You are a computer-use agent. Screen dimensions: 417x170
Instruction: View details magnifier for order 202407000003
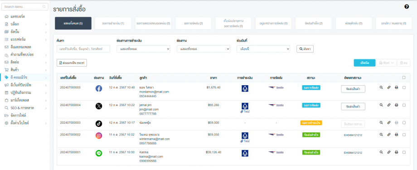(381, 123)
